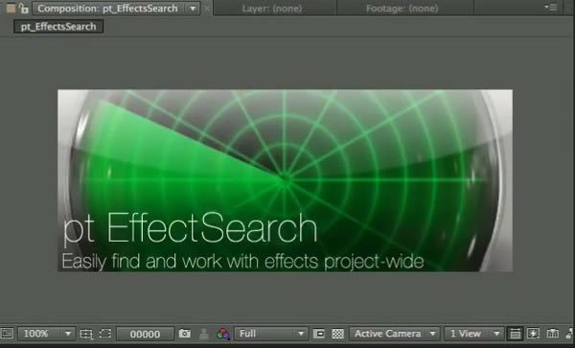Click the radar banner image in the viewer

[285, 180]
